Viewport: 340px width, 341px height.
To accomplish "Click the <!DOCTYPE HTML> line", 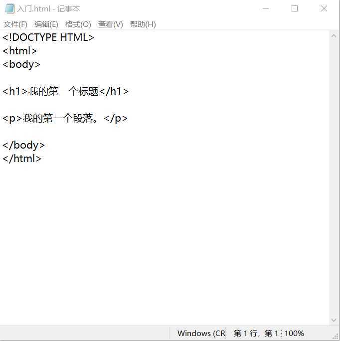I will click(x=48, y=37).
